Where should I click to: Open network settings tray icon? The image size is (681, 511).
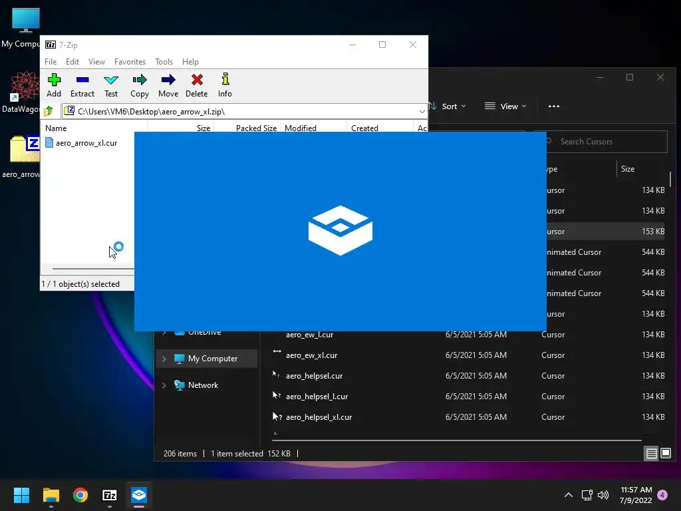click(587, 495)
